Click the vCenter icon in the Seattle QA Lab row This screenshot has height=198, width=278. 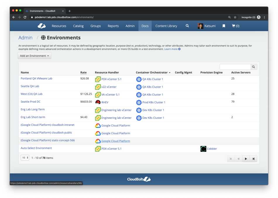(98, 87)
